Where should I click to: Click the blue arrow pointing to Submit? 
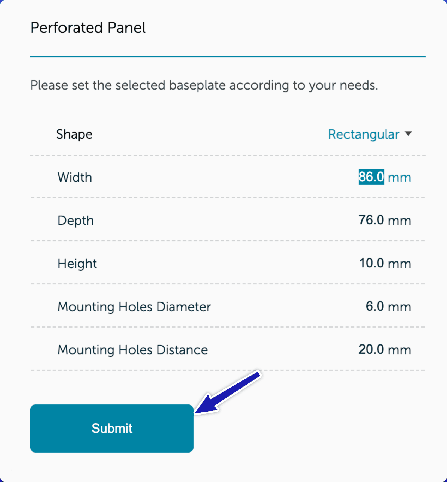[228, 392]
